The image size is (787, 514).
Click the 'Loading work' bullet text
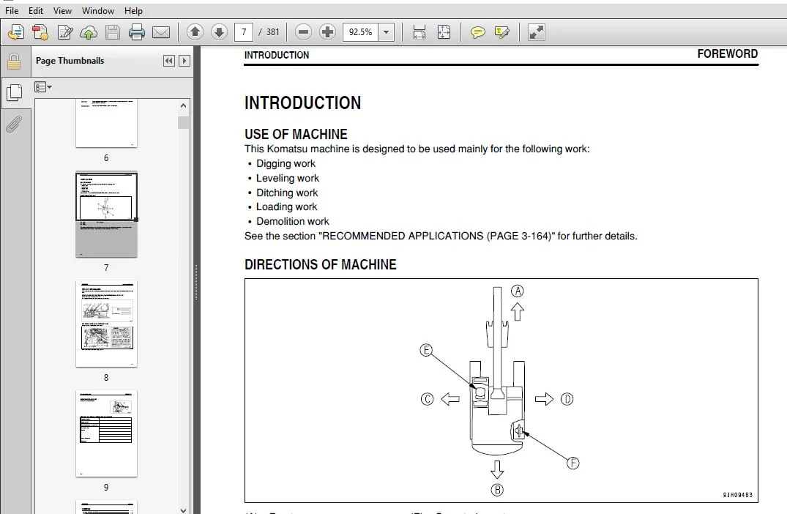click(x=286, y=206)
